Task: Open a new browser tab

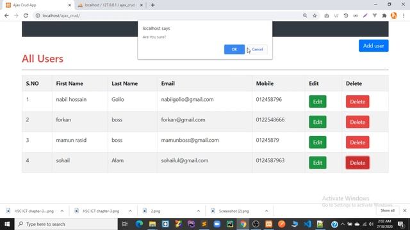Action: coord(153,5)
